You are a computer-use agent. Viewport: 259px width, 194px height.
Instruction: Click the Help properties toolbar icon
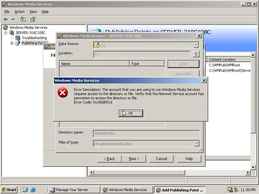pyautogui.click(x=33, y=19)
